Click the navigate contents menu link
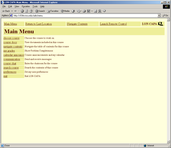The height and width of the screenshot is (148, 171). point(13,47)
